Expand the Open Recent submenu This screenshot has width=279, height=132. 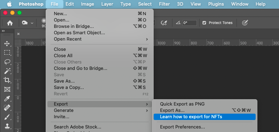pos(99,39)
